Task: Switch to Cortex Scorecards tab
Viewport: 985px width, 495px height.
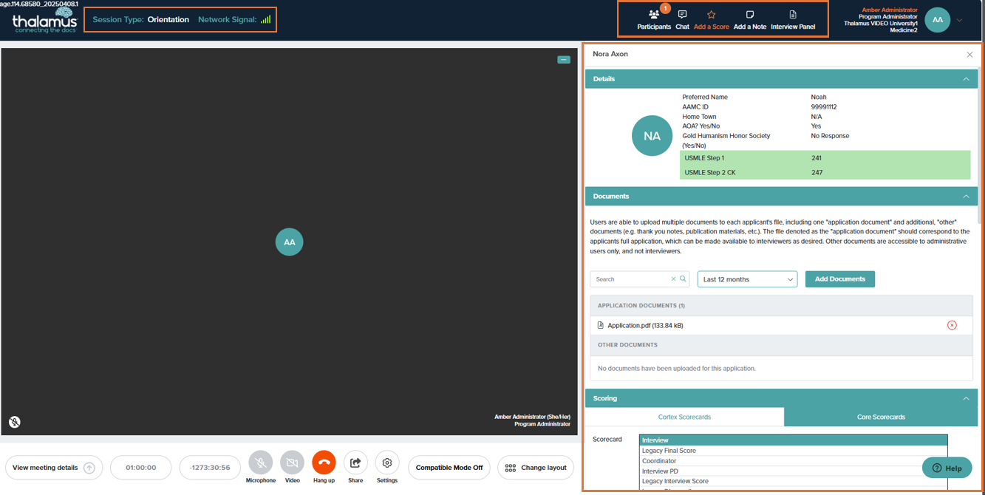Action: point(684,417)
